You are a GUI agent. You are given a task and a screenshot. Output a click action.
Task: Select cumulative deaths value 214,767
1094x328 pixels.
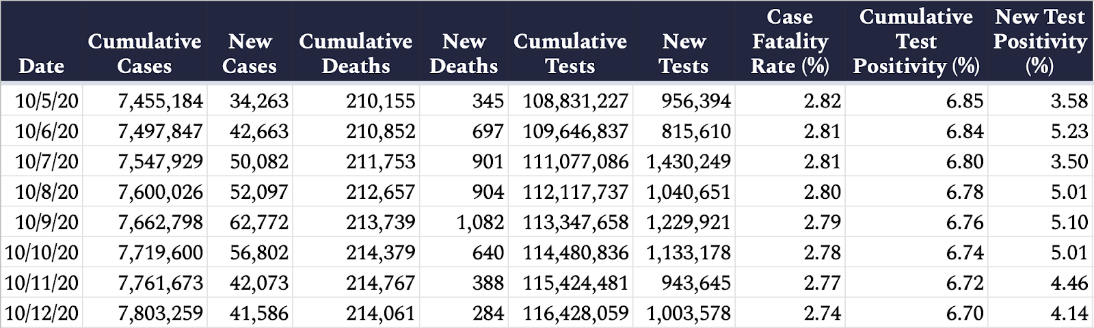[380, 283]
